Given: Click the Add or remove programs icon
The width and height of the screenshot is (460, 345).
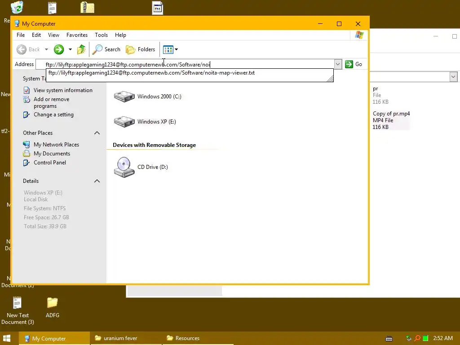Looking at the screenshot, I should pos(27,99).
